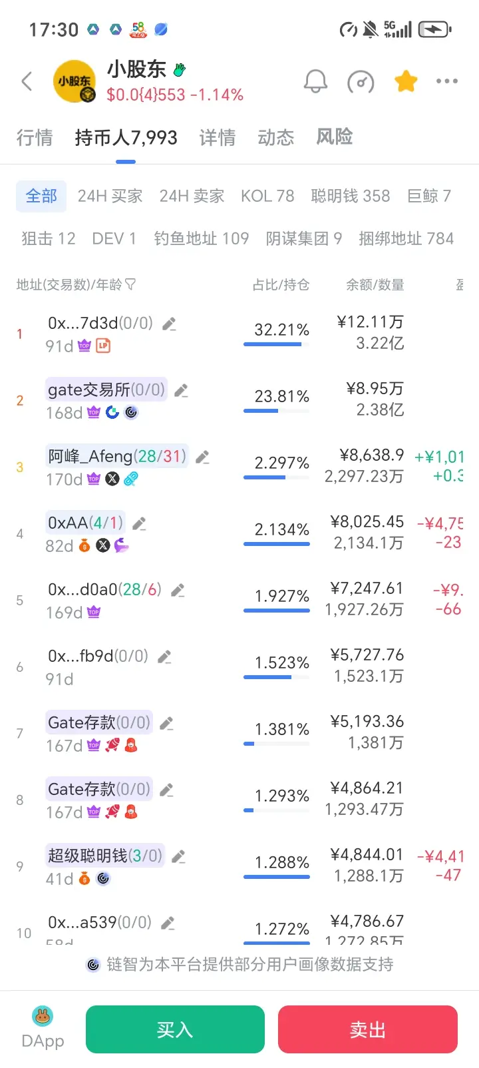This screenshot has height=1068, width=479.
Task: Tap the red 卖出 button
Action: [368, 1029]
